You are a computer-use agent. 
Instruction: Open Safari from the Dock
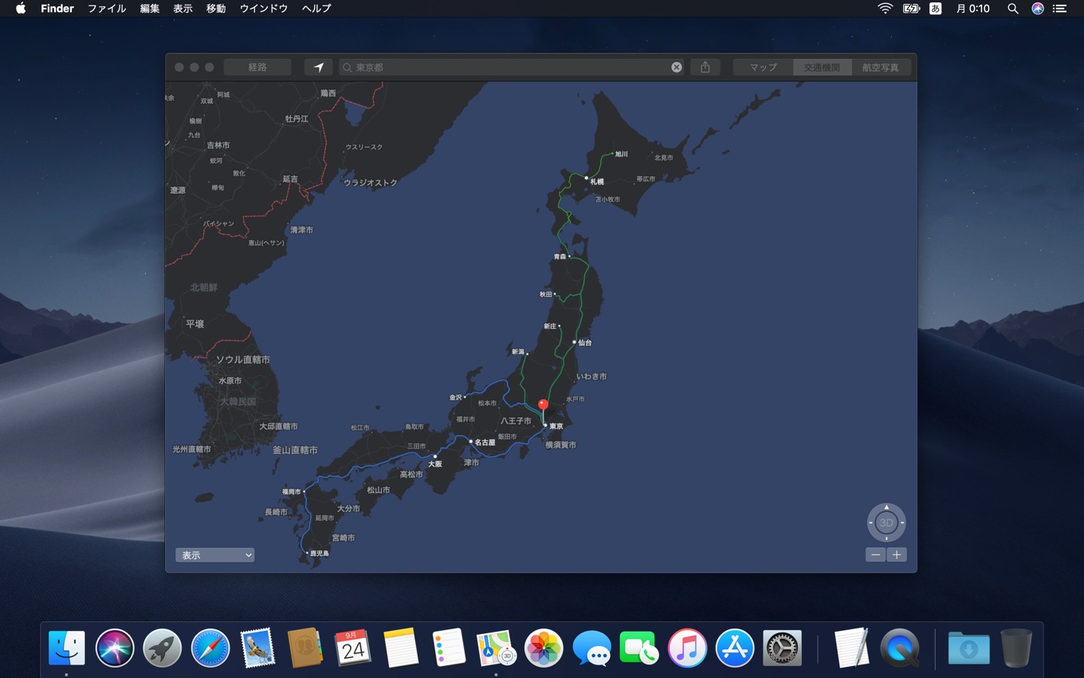coord(210,648)
